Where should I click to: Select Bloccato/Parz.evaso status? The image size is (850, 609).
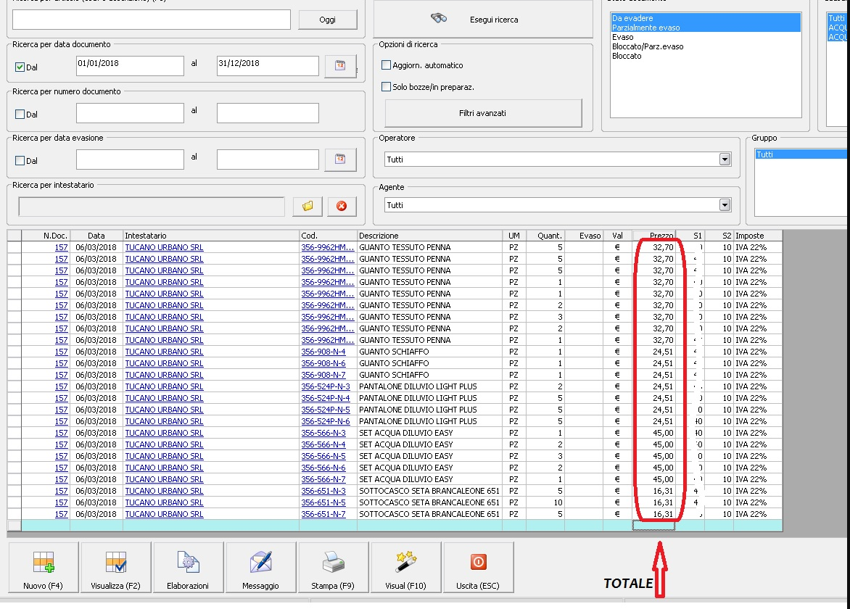(705, 46)
